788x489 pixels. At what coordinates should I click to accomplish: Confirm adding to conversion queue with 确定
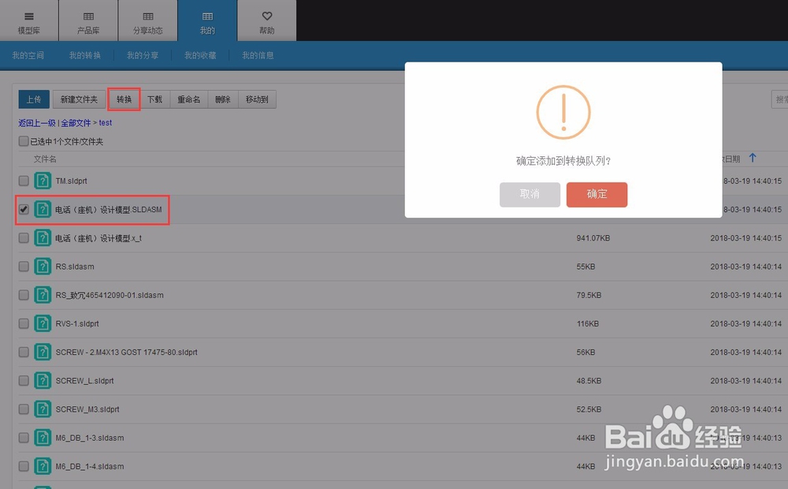pos(597,195)
